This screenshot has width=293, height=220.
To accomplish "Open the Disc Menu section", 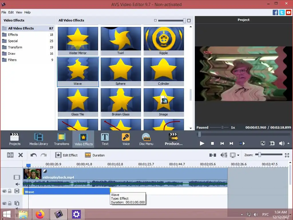I will pyautogui.click(x=146, y=139).
